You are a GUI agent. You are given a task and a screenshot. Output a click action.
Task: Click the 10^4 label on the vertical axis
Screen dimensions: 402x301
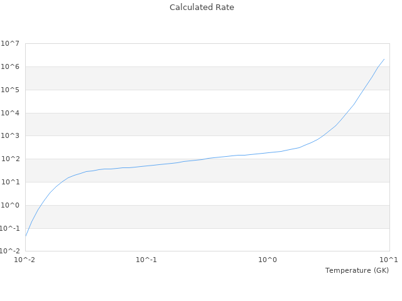(x=11, y=114)
